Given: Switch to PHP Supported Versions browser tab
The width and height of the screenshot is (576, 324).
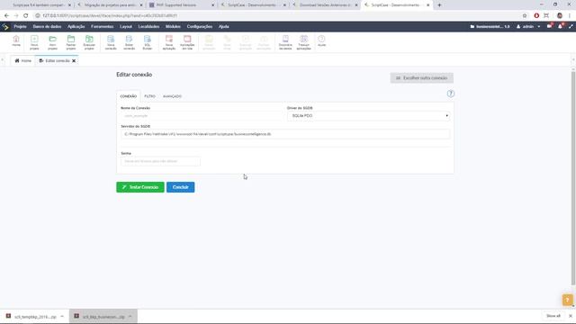Looking at the screenshot, I should (182, 5).
